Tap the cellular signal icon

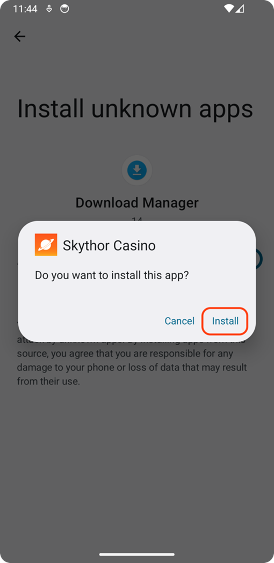tap(240, 9)
